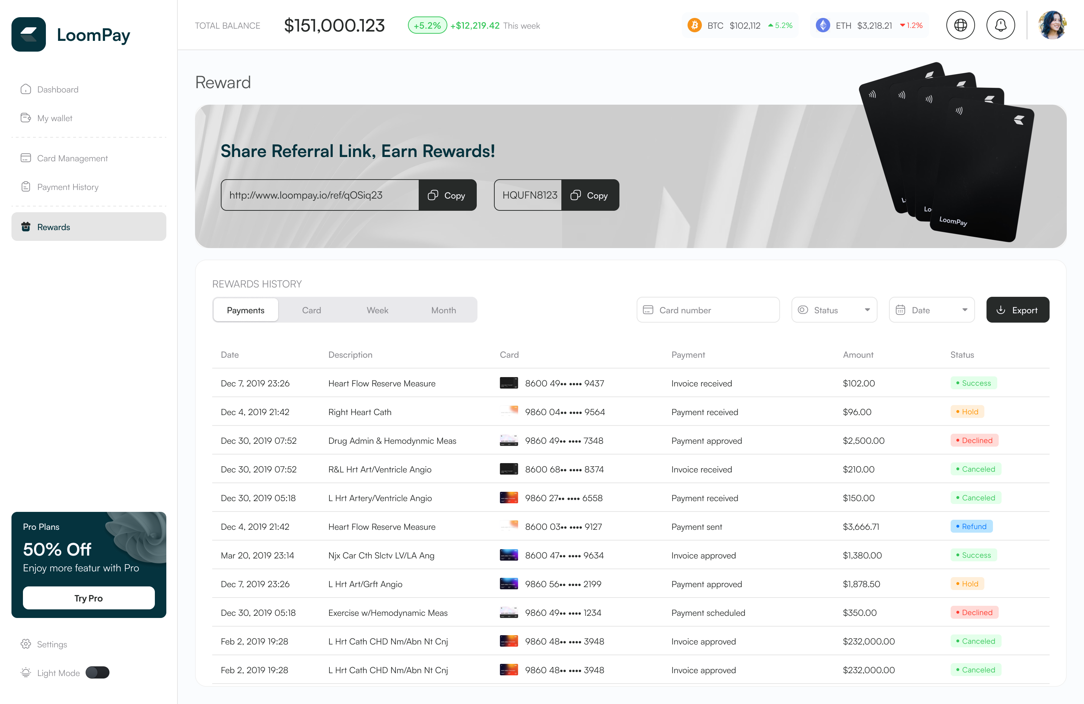The width and height of the screenshot is (1084, 704).
Task: Toggle the Light Mode switch
Action: pyautogui.click(x=98, y=672)
